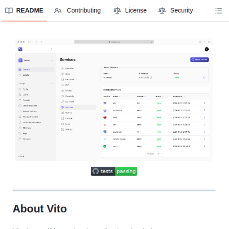Click the Users icon in the sidebar

(20, 95)
